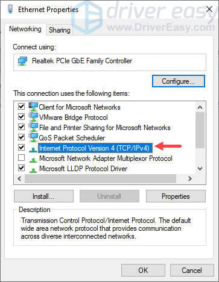This screenshot has height=282, width=219.
Task: Open Properties for the selected item
Action: tap(176, 196)
